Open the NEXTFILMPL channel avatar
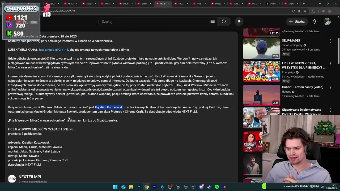Screen dimensions: 340x191 (12, 179)
